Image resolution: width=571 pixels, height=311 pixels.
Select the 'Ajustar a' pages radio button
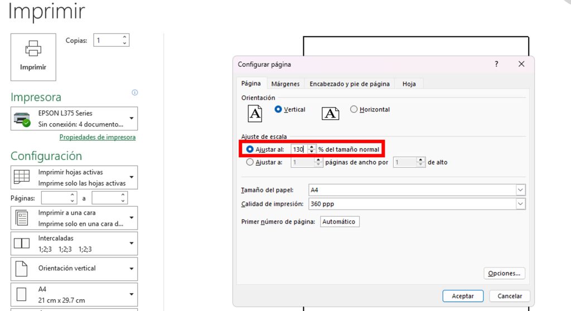(250, 163)
